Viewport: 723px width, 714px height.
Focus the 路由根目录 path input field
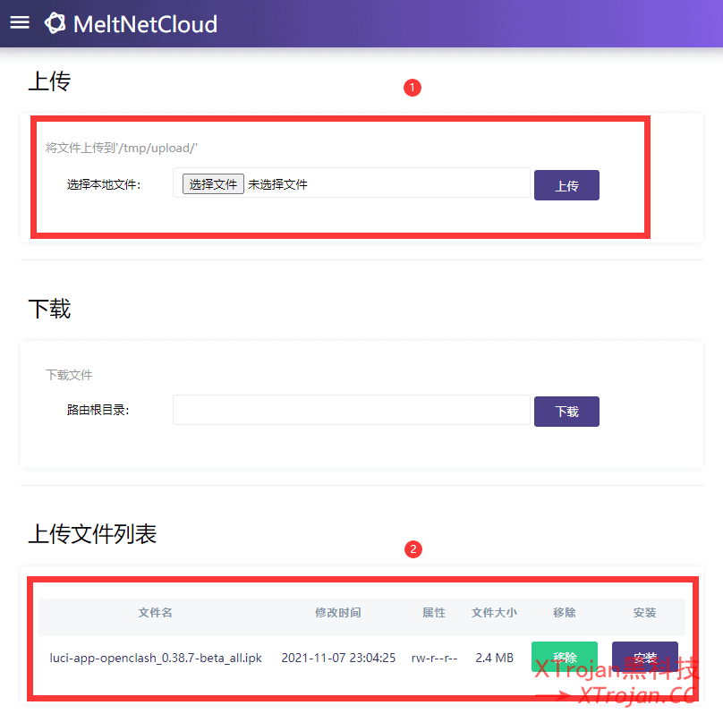pyautogui.click(x=352, y=411)
